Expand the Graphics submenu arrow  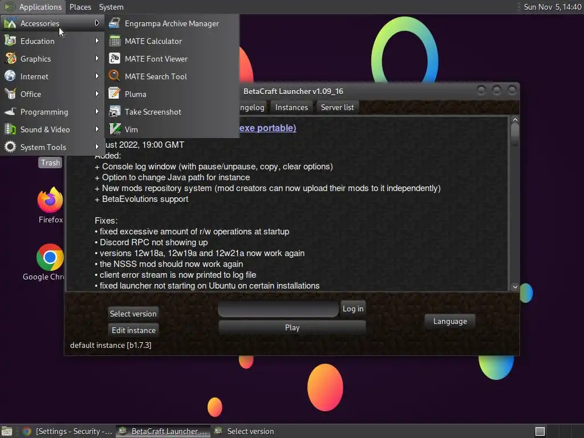pos(97,58)
